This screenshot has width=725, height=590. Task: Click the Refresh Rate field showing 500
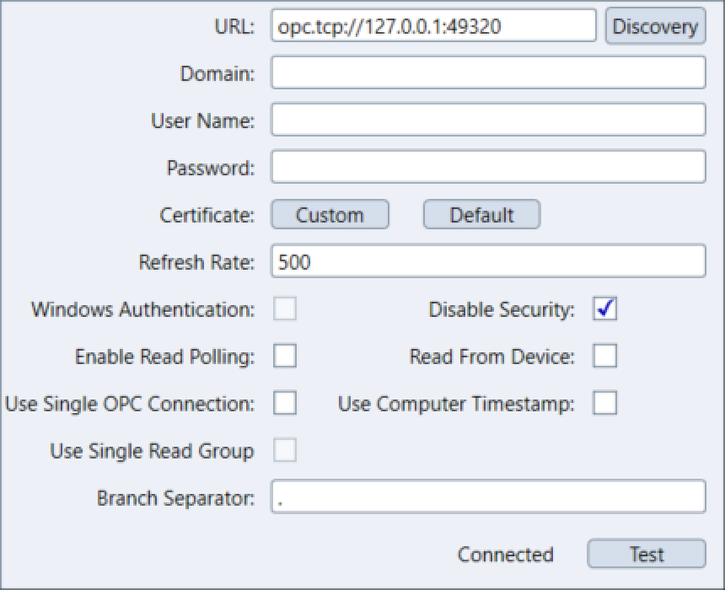(487, 262)
